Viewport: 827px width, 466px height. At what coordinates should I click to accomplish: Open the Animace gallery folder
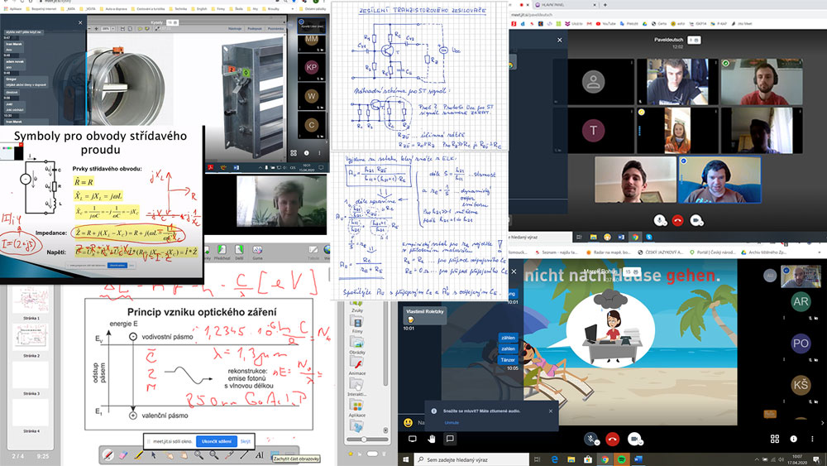357,367
